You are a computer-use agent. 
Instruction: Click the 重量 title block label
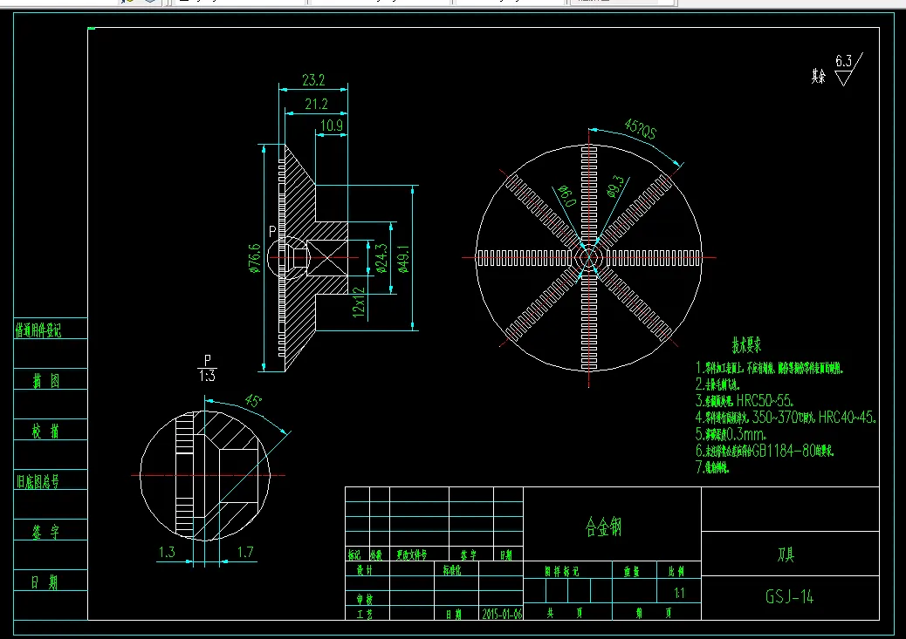pyautogui.click(x=632, y=572)
